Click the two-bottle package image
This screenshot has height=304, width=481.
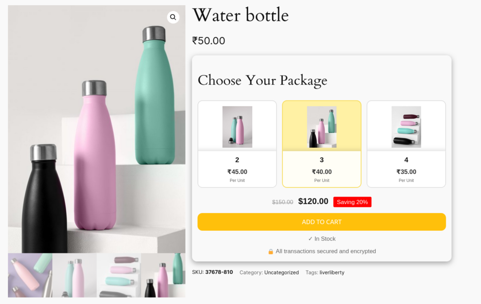pos(237,127)
